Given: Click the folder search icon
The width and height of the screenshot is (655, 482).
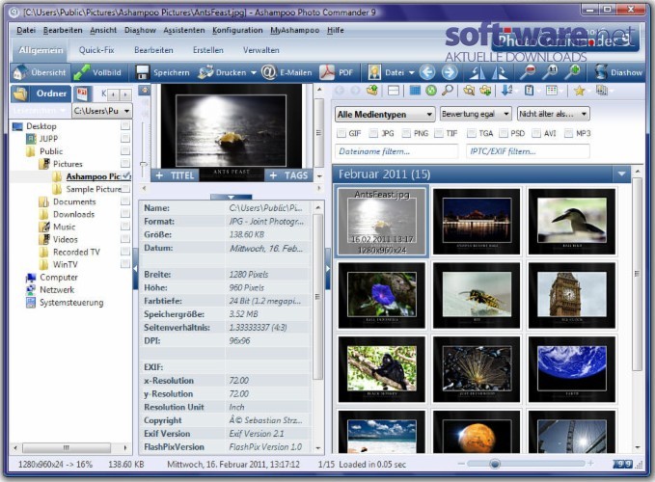Looking at the screenshot, I should coord(469,91).
